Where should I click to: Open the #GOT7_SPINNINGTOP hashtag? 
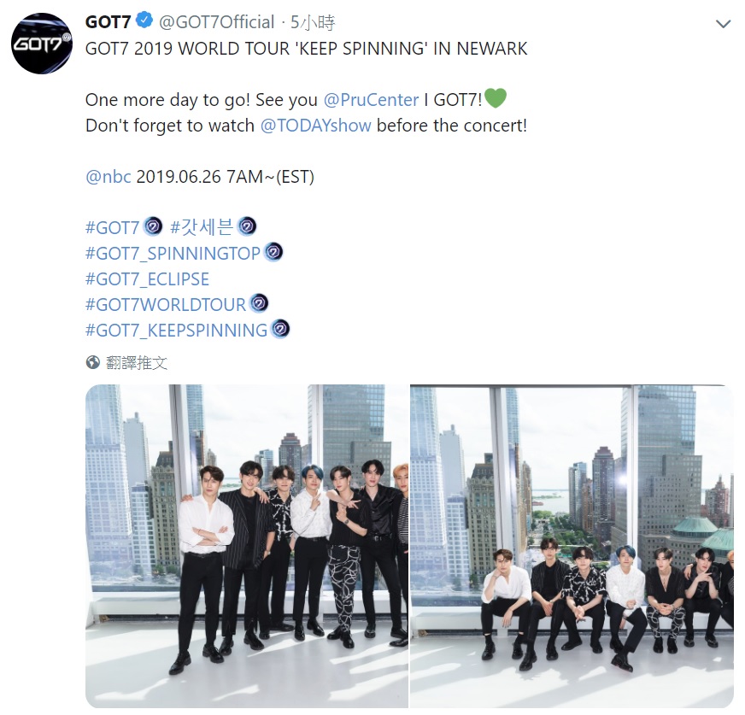(173, 253)
